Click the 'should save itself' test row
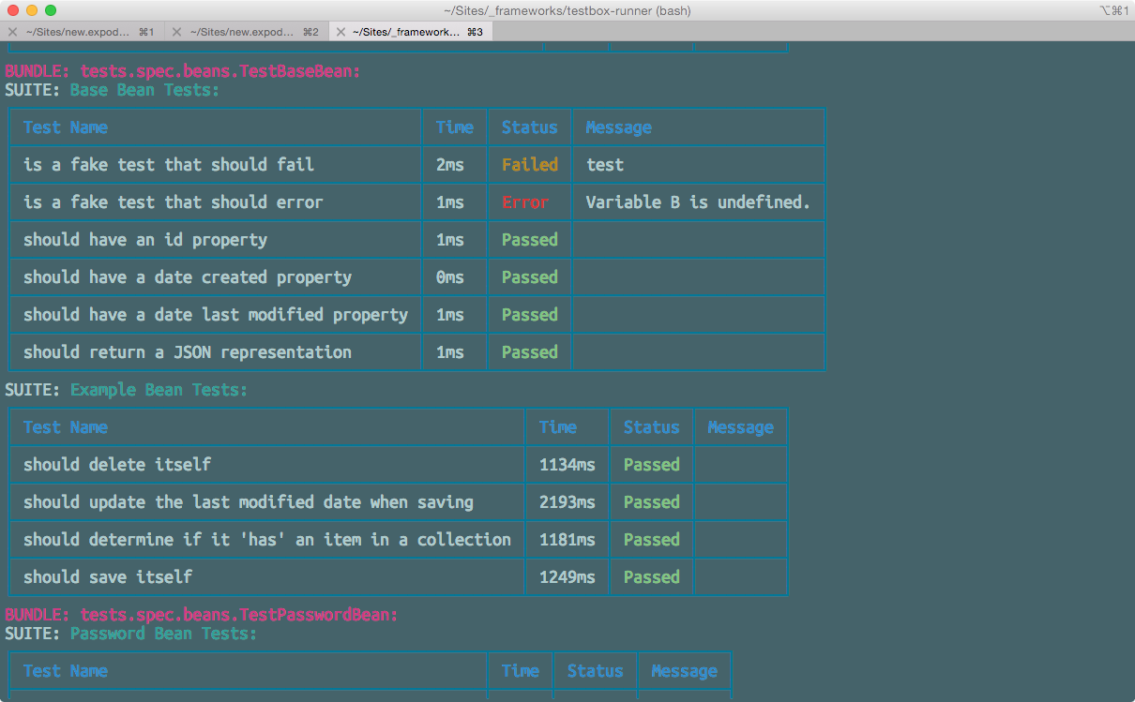Screen dimensions: 1135x702 click(108, 577)
